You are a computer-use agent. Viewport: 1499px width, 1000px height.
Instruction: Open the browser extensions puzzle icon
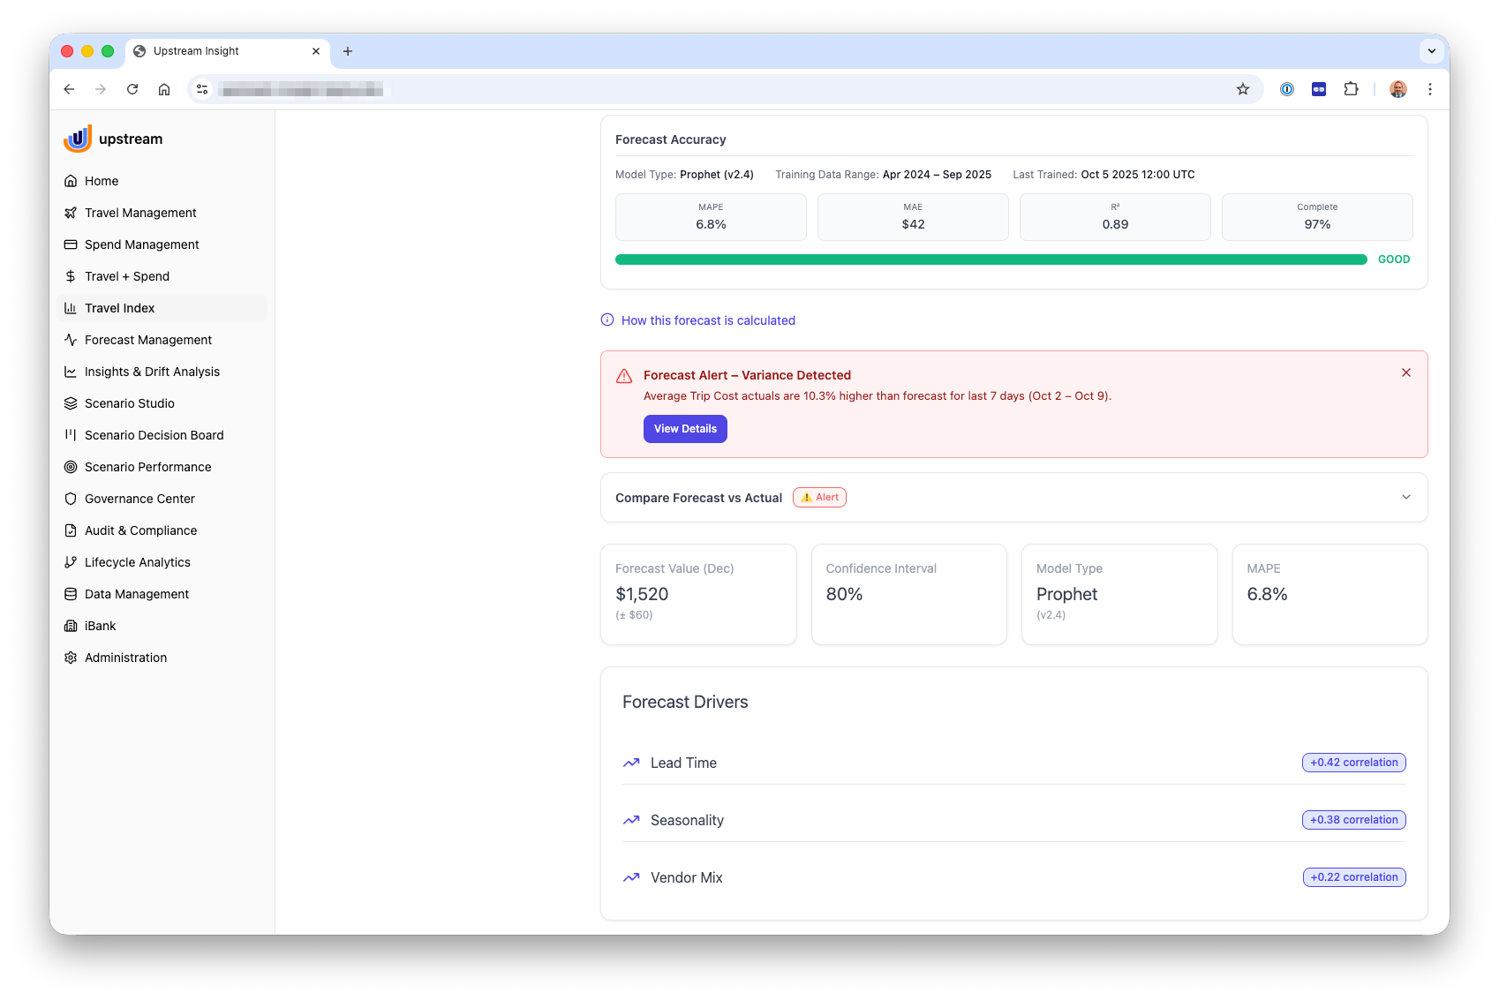coord(1351,89)
